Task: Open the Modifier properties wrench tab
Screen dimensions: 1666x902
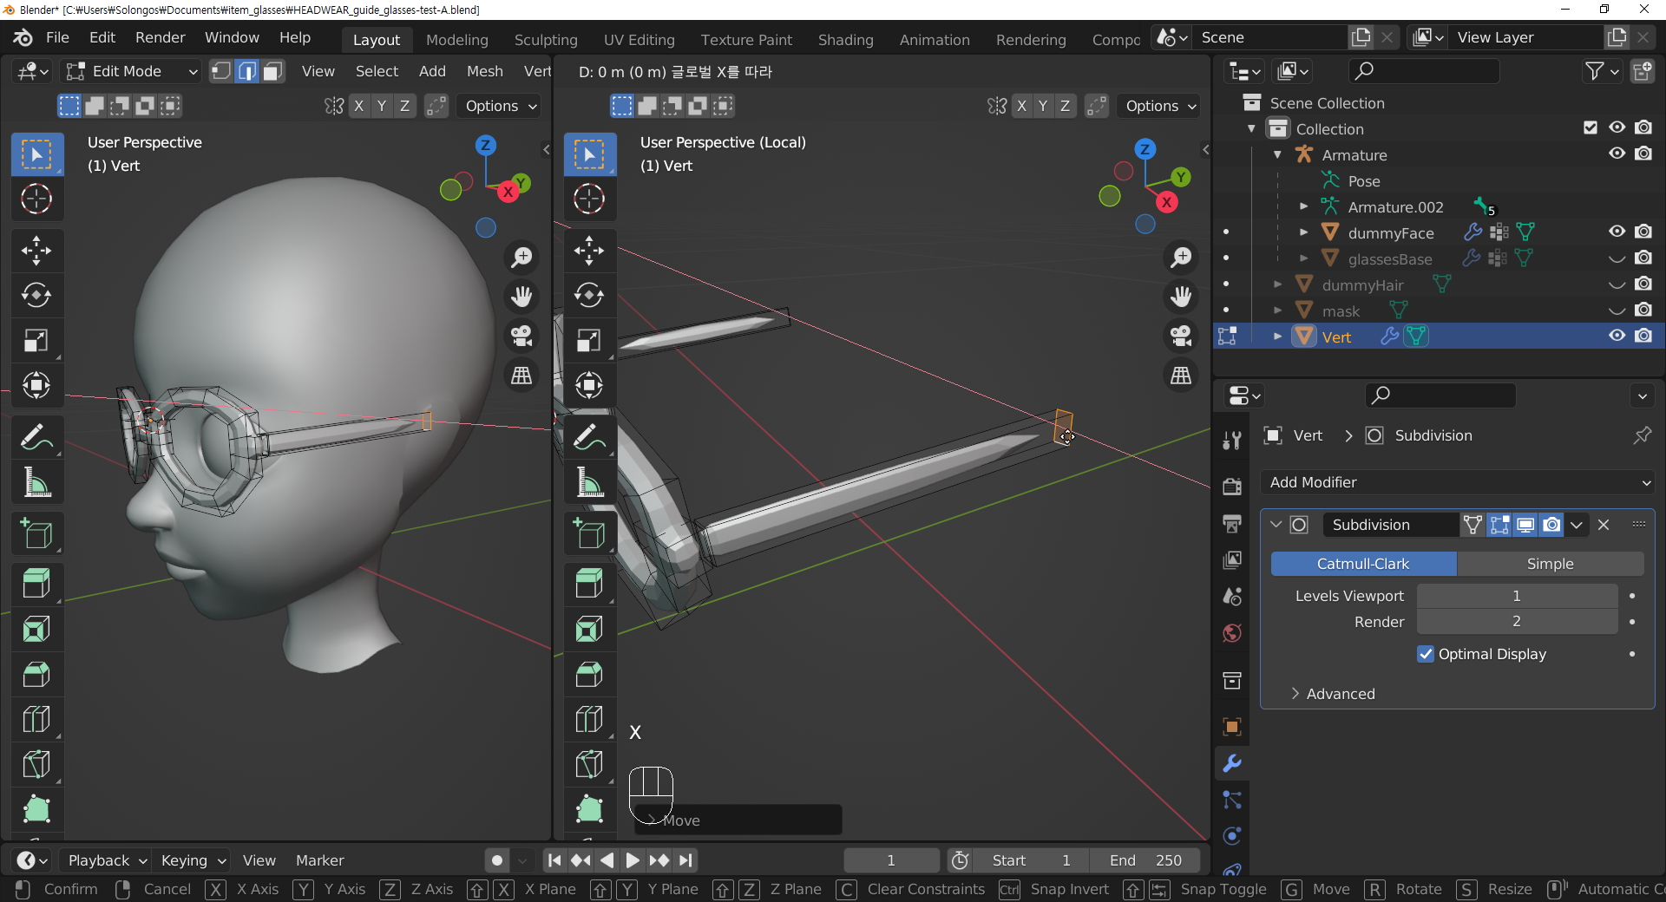Action: click(1231, 763)
